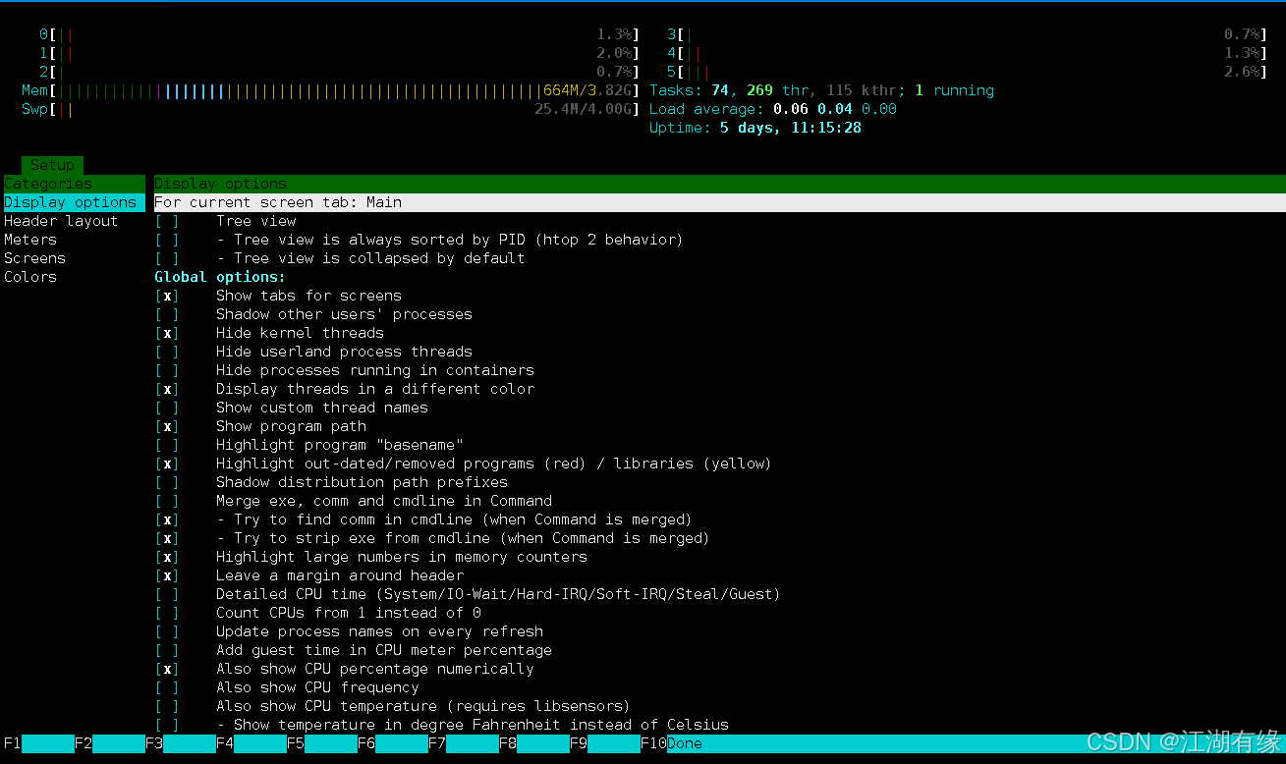Open the Screens category
This screenshot has height=764, width=1286.
34,258
